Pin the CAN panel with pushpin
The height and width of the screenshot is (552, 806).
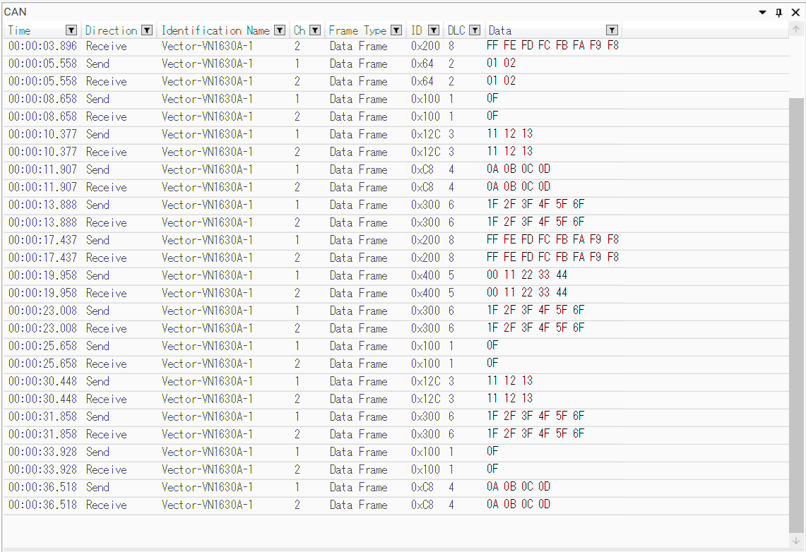point(779,12)
